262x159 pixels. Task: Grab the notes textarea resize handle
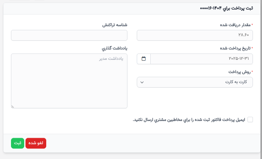[13, 106]
